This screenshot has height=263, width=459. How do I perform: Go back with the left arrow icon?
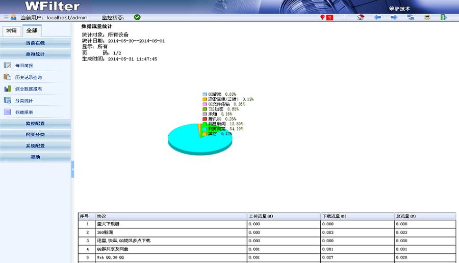pos(377,17)
